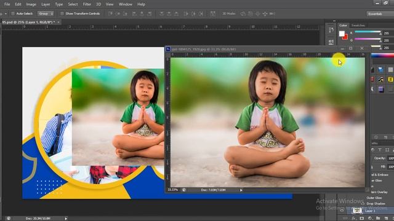Click the Align horizontal centers icon
394x221 pixels.
[142, 14]
